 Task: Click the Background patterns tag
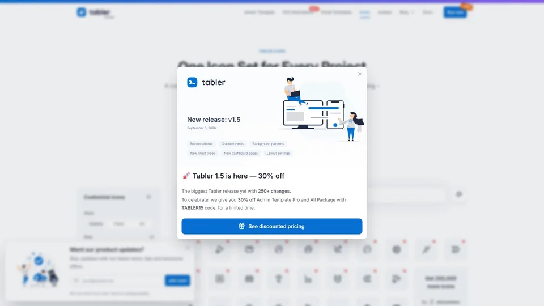(x=268, y=143)
